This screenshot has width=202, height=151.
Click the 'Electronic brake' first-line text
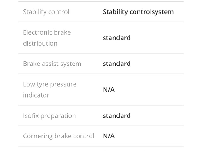point(47,32)
